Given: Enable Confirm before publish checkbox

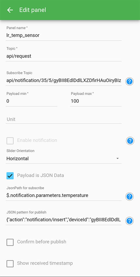Looking at the screenshot, I should tap(10, 242).
